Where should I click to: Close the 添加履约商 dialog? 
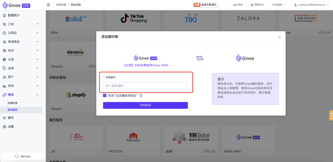[280, 37]
